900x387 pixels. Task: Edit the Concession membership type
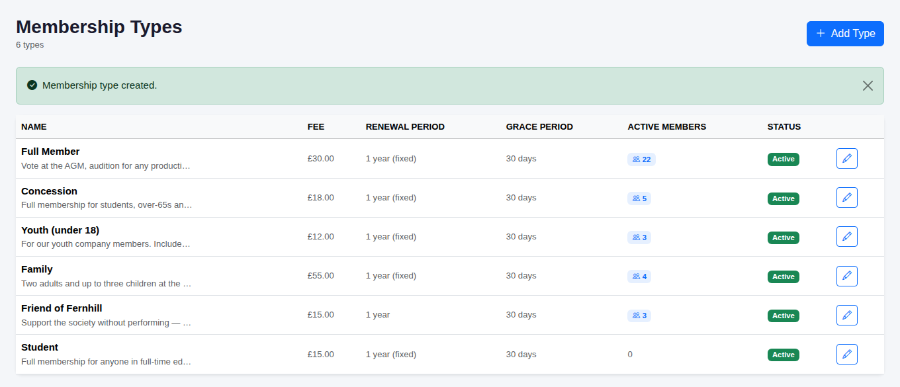point(846,198)
